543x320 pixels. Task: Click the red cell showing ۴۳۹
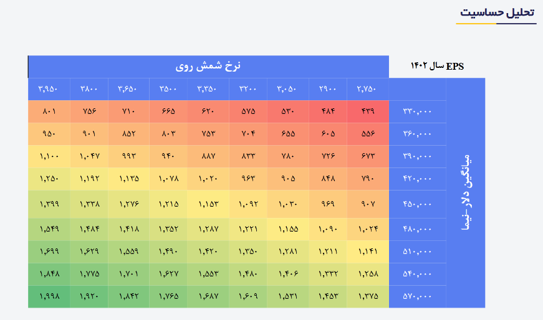pyautogui.click(x=367, y=112)
